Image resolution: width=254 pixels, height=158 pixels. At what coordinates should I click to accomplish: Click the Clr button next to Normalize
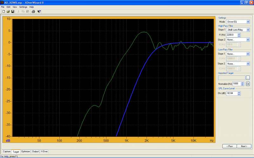[248, 84]
